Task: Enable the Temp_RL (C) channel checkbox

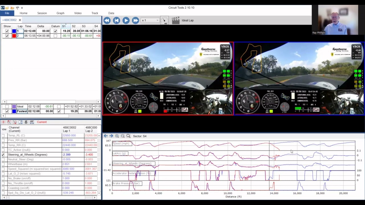Action: click(3, 136)
